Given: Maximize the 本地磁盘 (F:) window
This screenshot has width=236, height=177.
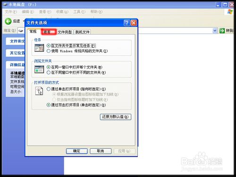Looking at the screenshot, I should [225, 5].
